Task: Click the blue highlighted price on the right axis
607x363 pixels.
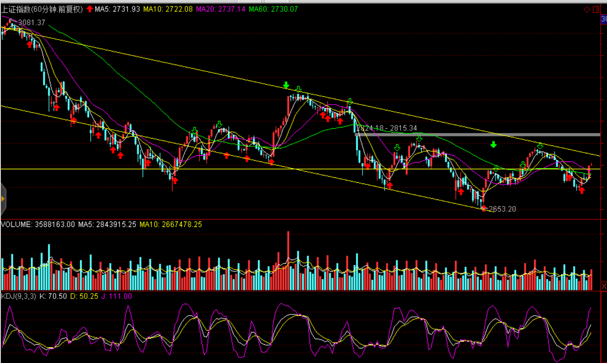Action: point(604,19)
